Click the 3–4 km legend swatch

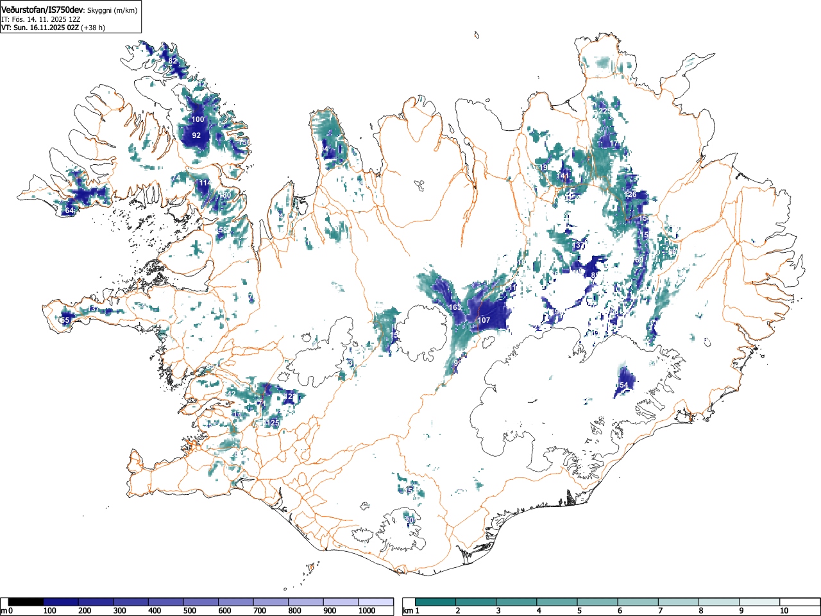click(517, 602)
